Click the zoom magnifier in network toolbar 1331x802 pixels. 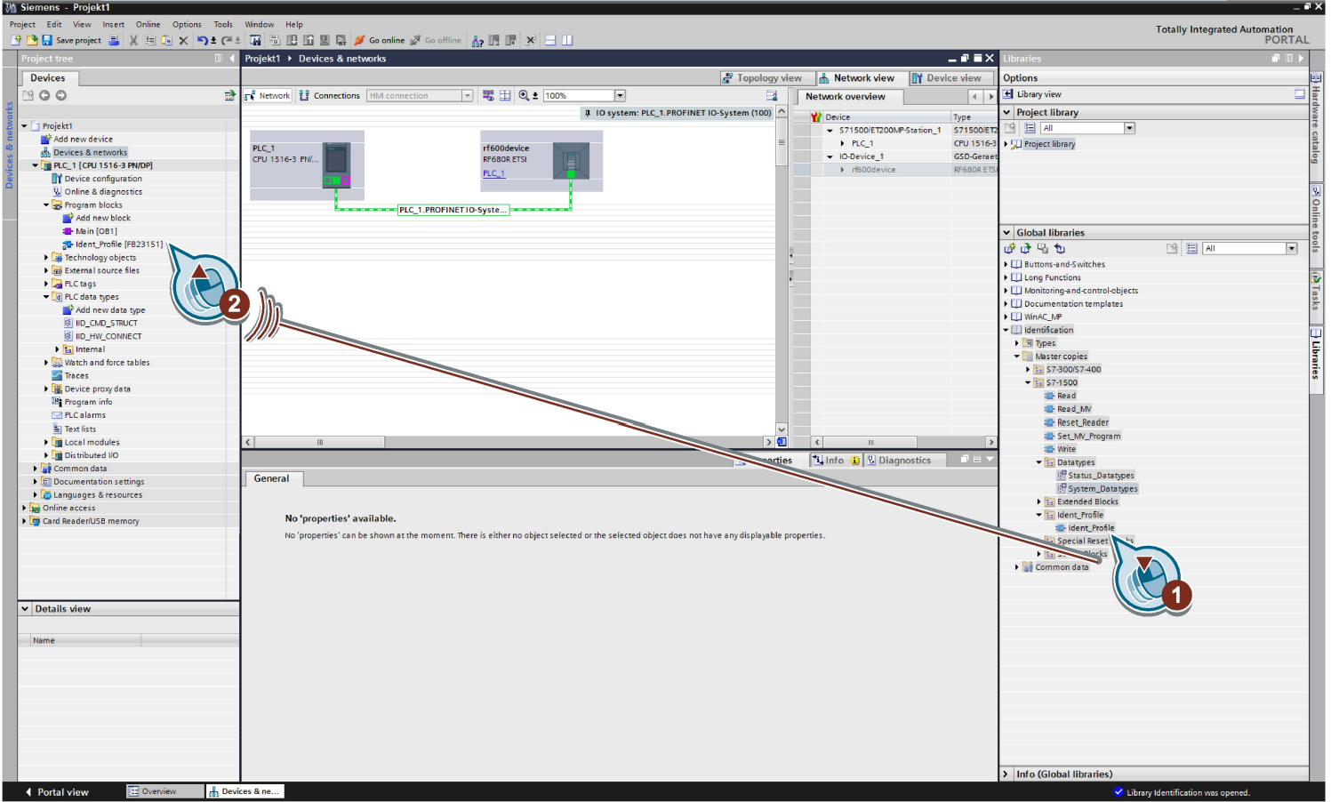click(x=524, y=95)
